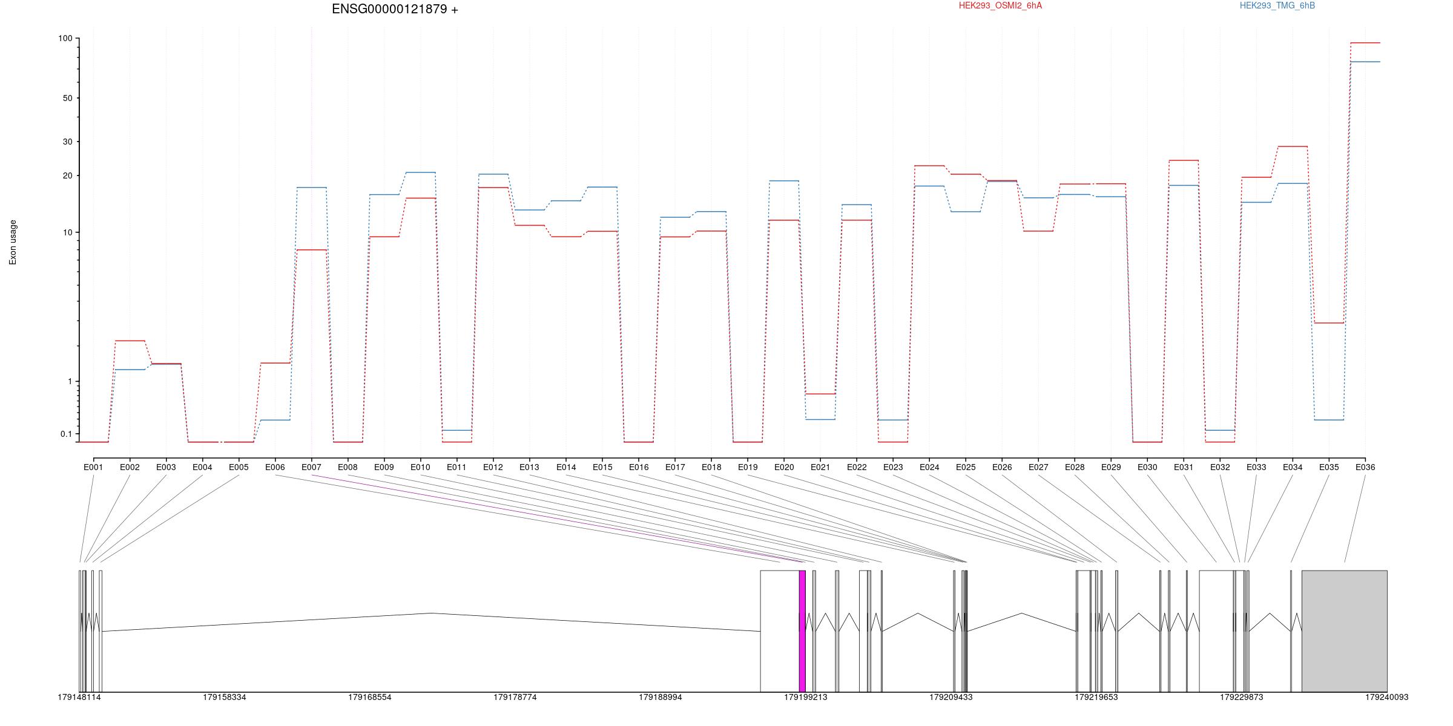Click the E012 exon label
The height and width of the screenshot is (726, 1453).
point(493,467)
